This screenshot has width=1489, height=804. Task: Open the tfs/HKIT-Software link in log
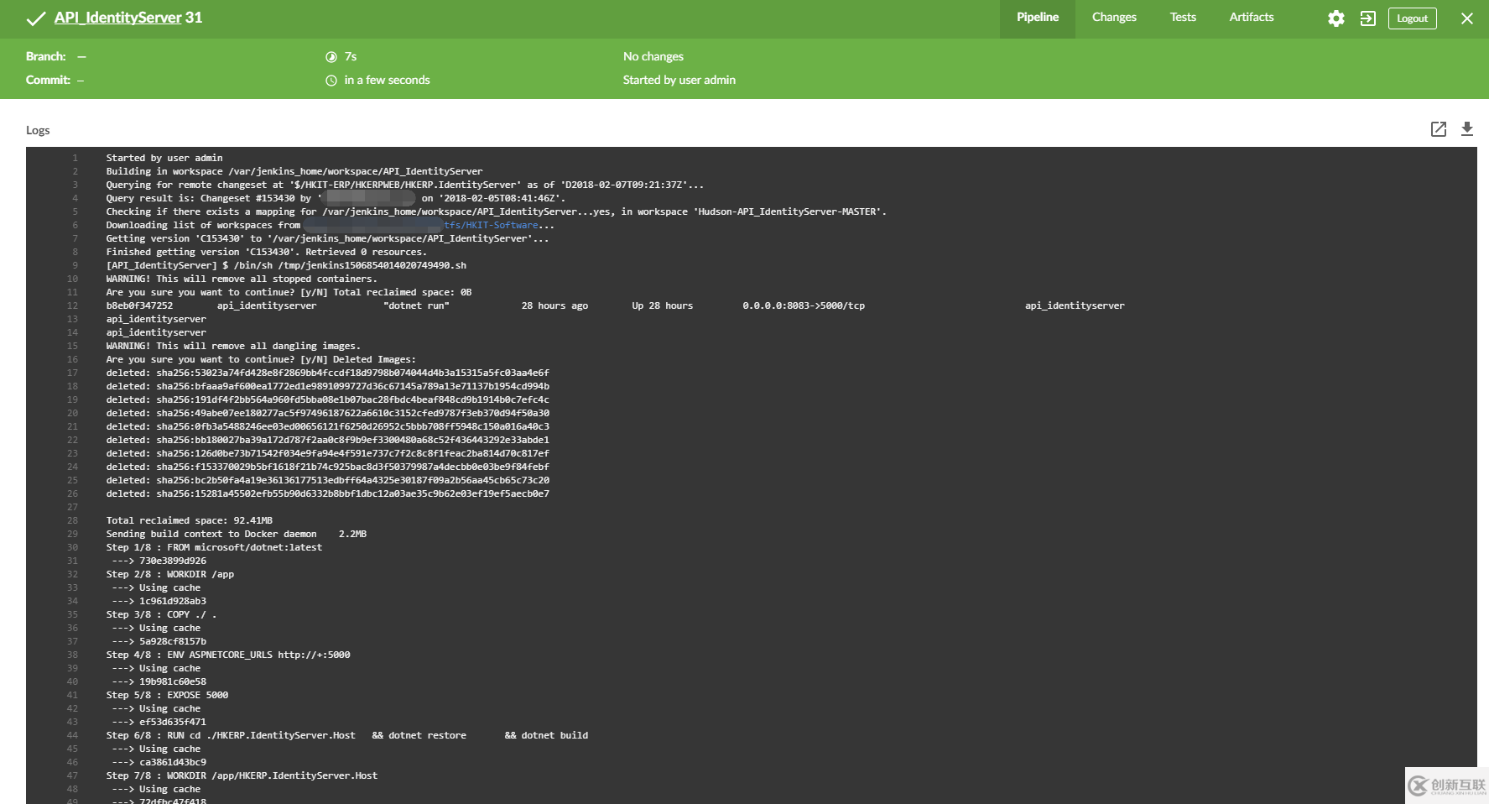click(491, 225)
